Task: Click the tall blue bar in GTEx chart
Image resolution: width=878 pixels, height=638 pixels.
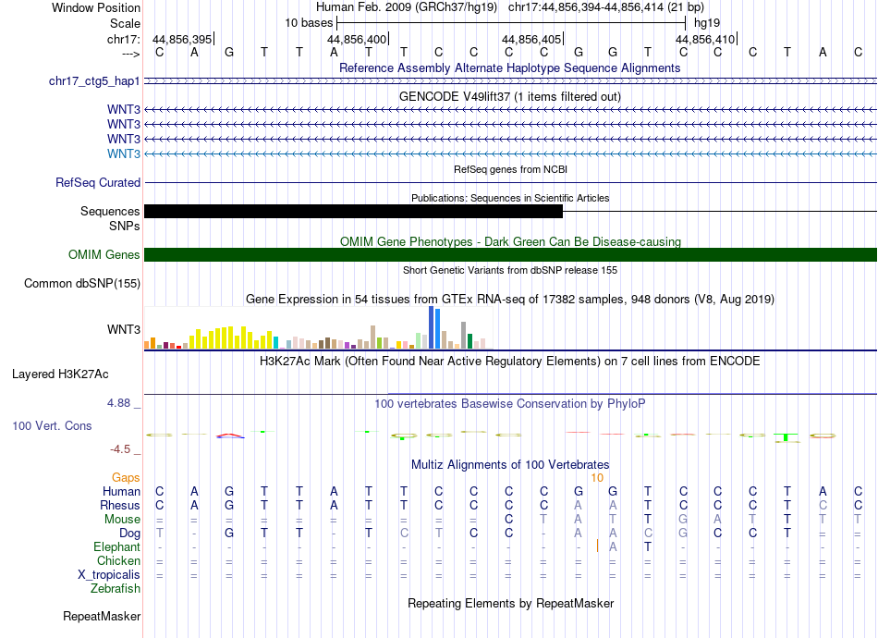Action: click(x=432, y=327)
